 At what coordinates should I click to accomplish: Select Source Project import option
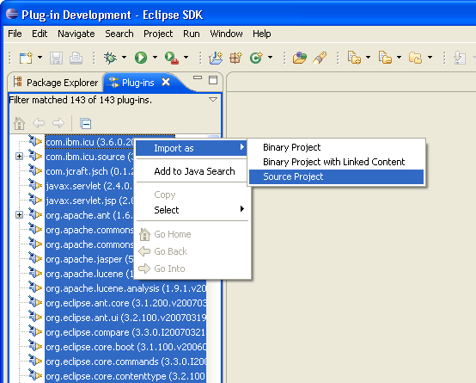pyautogui.click(x=336, y=176)
